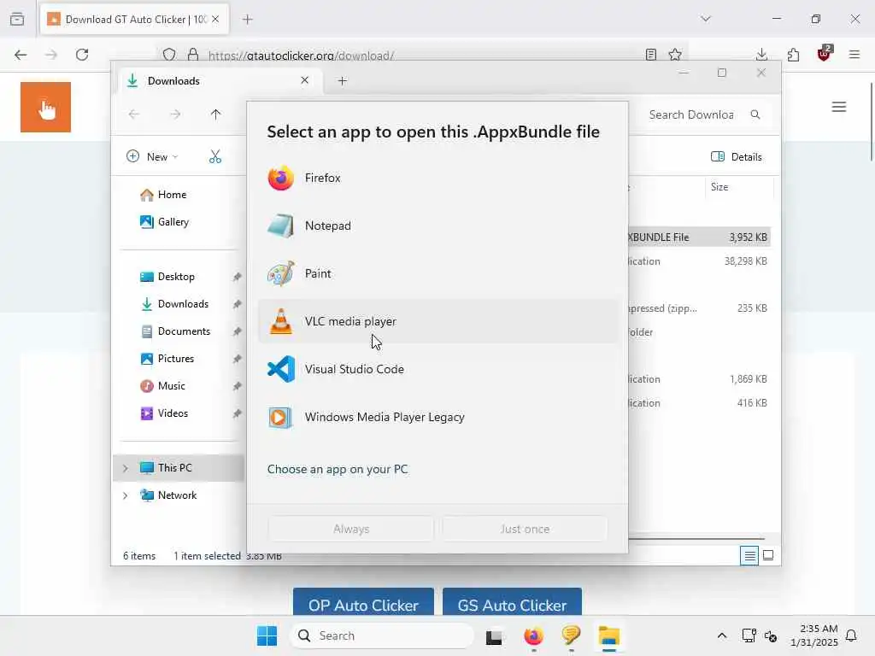Viewport: 875px width, 656px height.
Task: Click the Cut scissors icon
Action: [215, 157]
